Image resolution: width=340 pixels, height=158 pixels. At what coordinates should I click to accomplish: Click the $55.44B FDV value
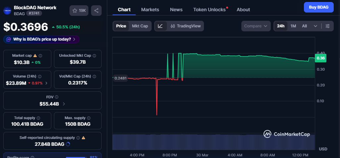(x=49, y=104)
